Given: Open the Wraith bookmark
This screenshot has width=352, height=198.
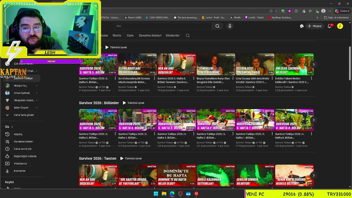Looking at the screenshot, I should (x=235, y=18).
